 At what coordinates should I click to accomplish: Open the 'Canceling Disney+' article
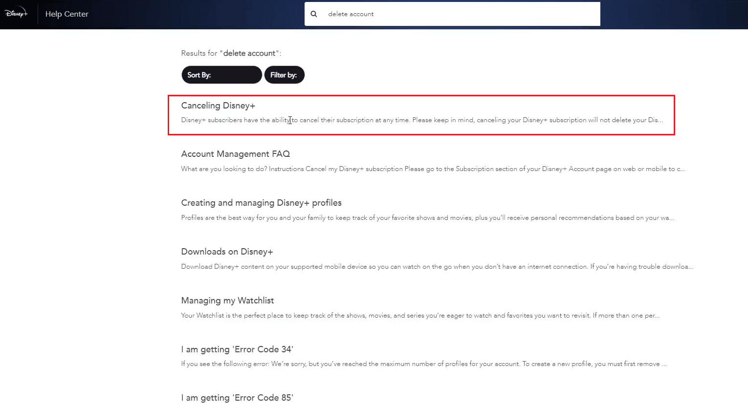click(218, 106)
